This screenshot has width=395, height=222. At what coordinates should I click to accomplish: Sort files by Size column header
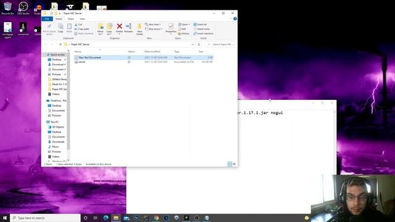pos(201,51)
